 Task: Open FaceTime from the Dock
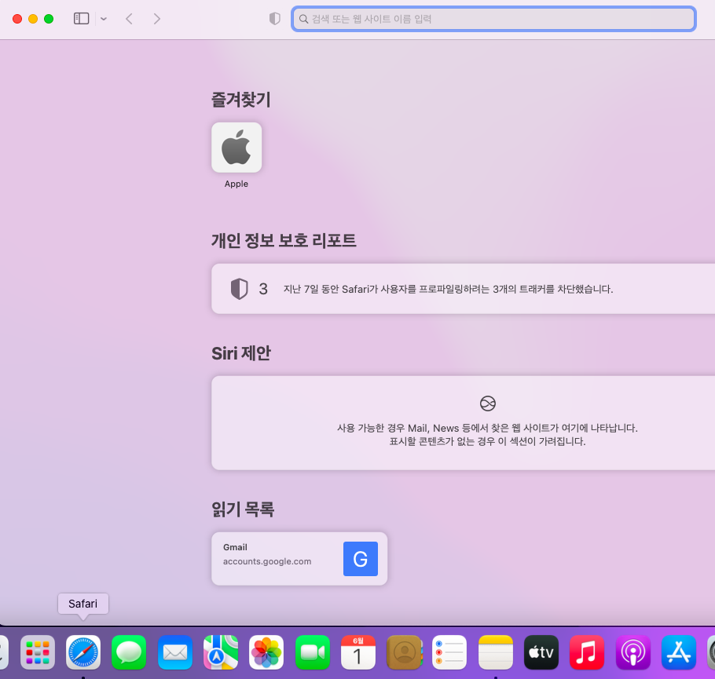pos(313,652)
